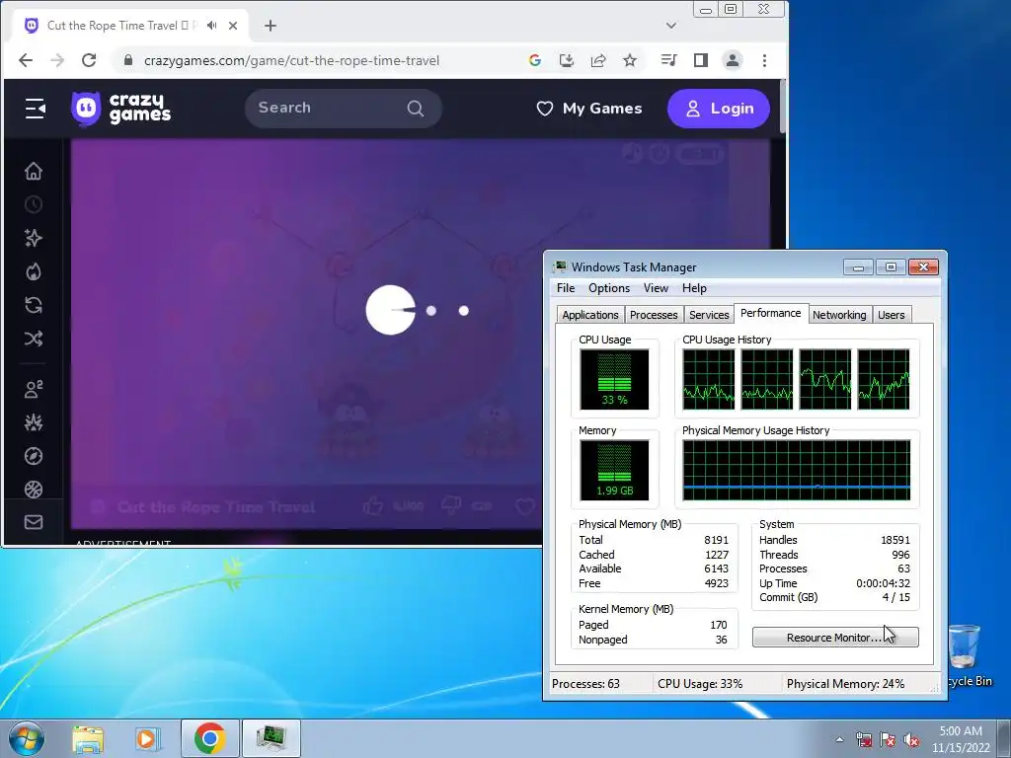Click the Handles value 18591
Viewport: 1011px width, 758px height.
tap(894, 540)
